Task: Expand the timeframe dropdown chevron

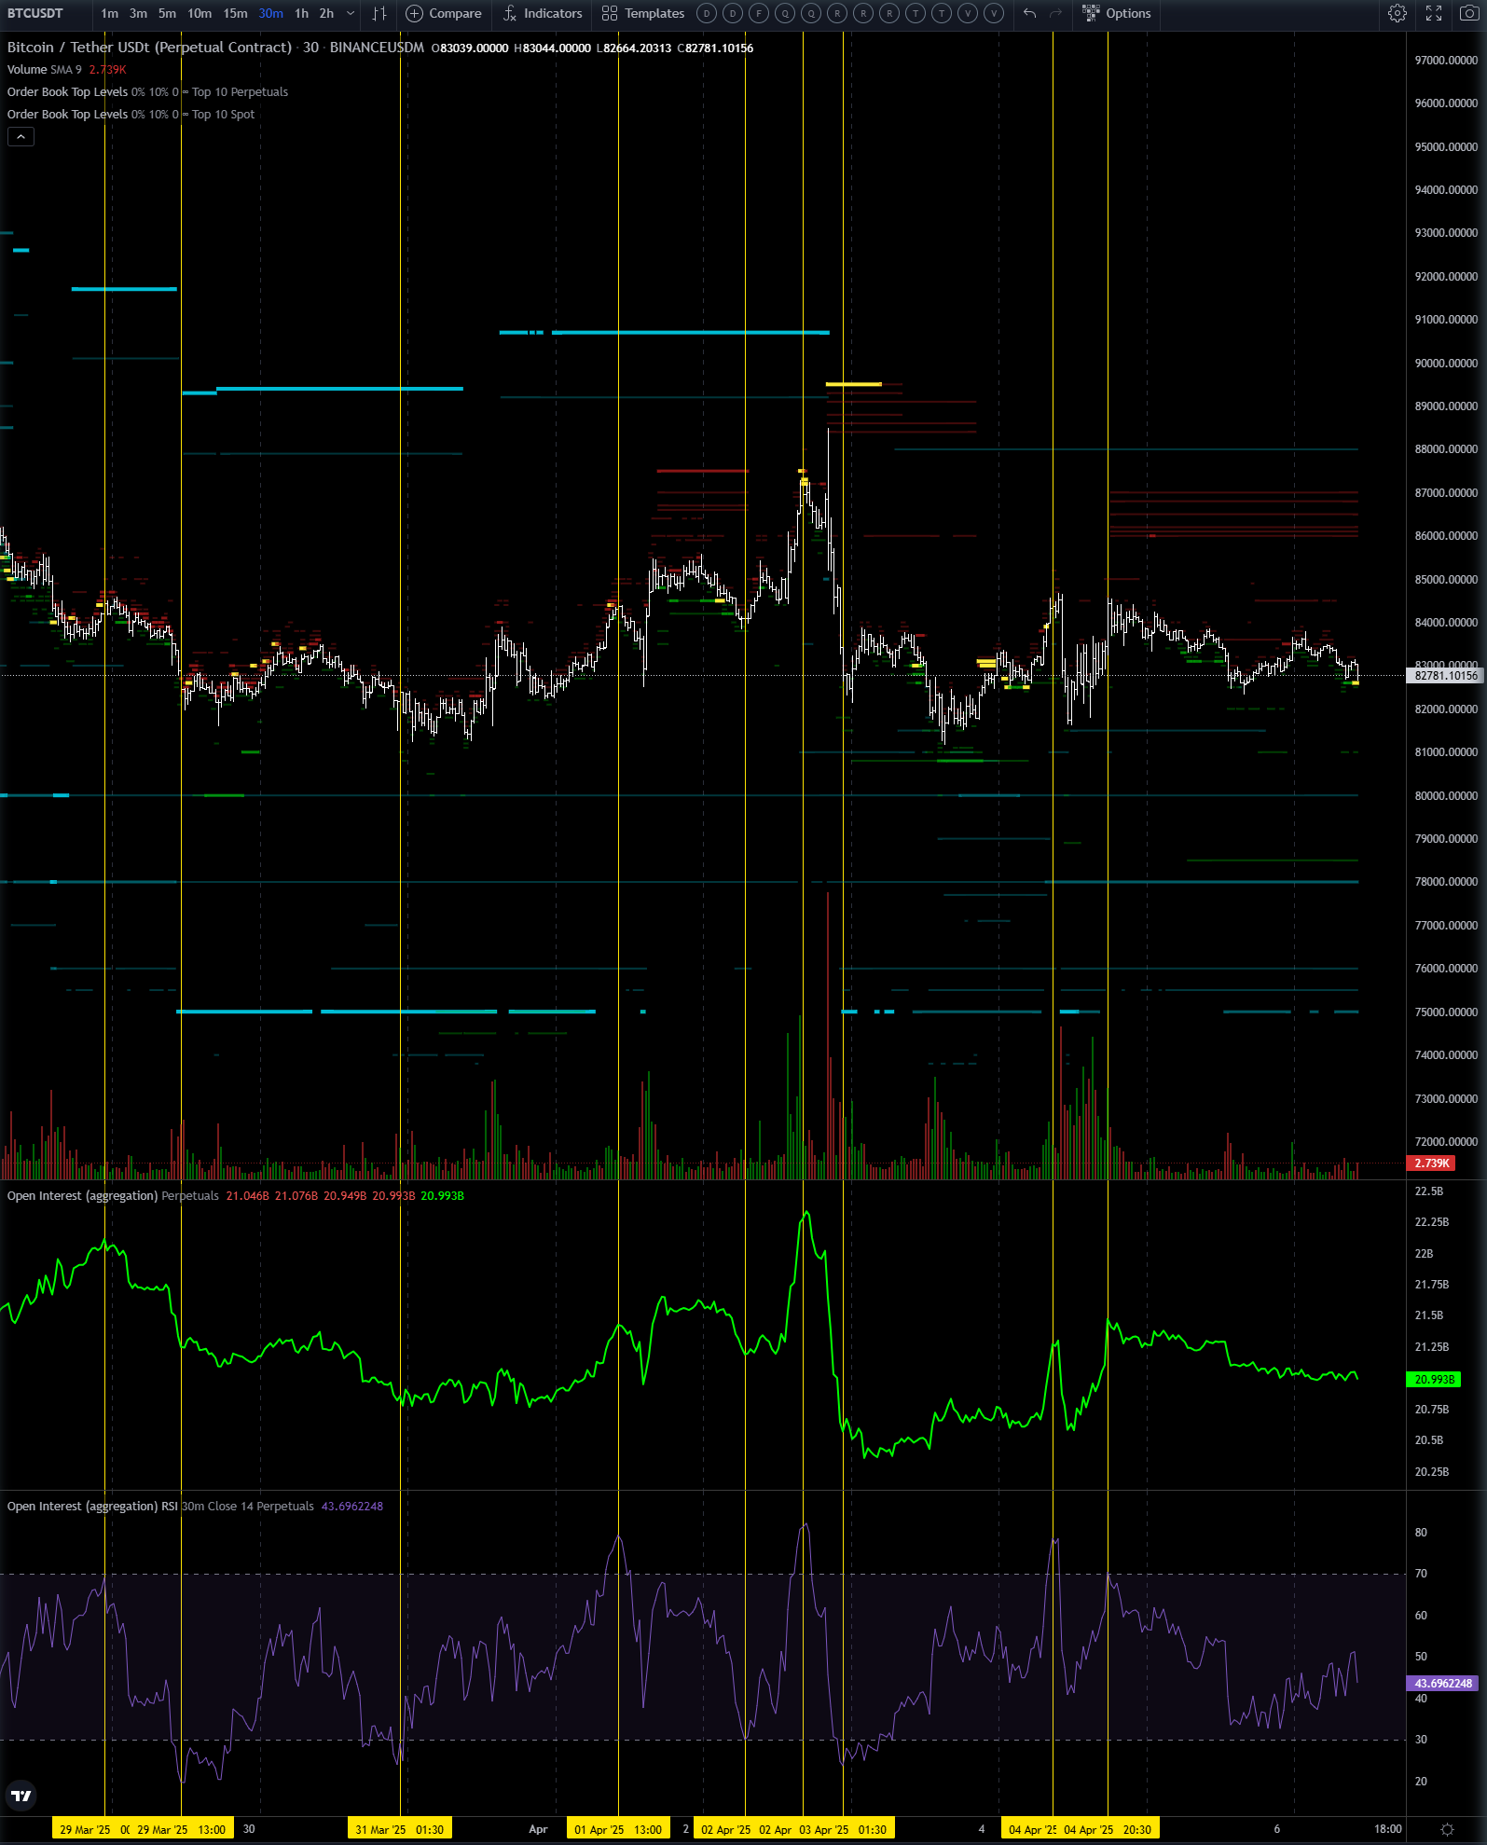Action: 351,13
